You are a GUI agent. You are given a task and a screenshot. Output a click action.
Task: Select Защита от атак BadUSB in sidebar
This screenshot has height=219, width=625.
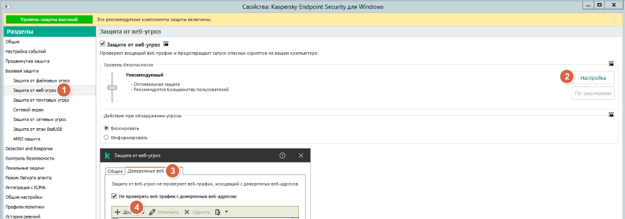[37, 129]
